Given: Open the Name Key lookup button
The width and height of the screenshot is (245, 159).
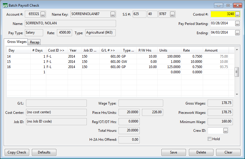Looking at the screenshot, I should 113,14.
